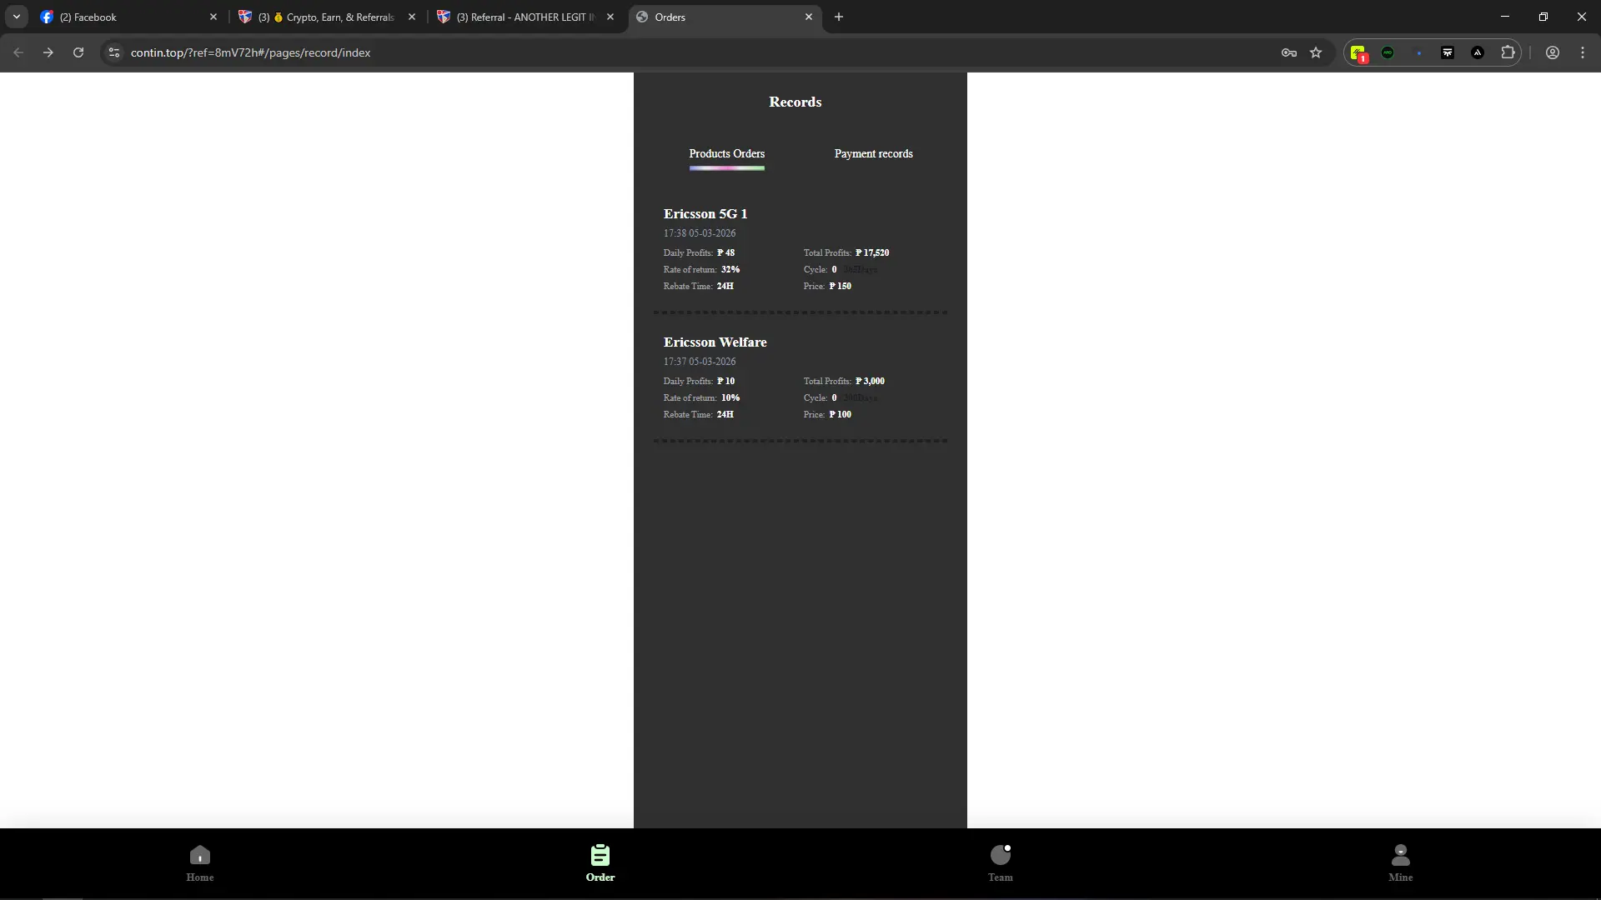Image resolution: width=1601 pixels, height=900 pixels.
Task: Switch to the Payment records tab
Action: point(873,153)
